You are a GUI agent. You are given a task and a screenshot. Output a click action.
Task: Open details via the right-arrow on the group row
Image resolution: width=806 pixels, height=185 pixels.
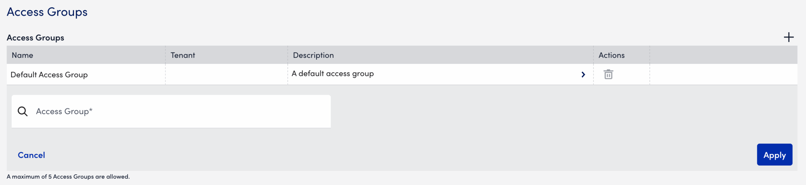(x=583, y=75)
